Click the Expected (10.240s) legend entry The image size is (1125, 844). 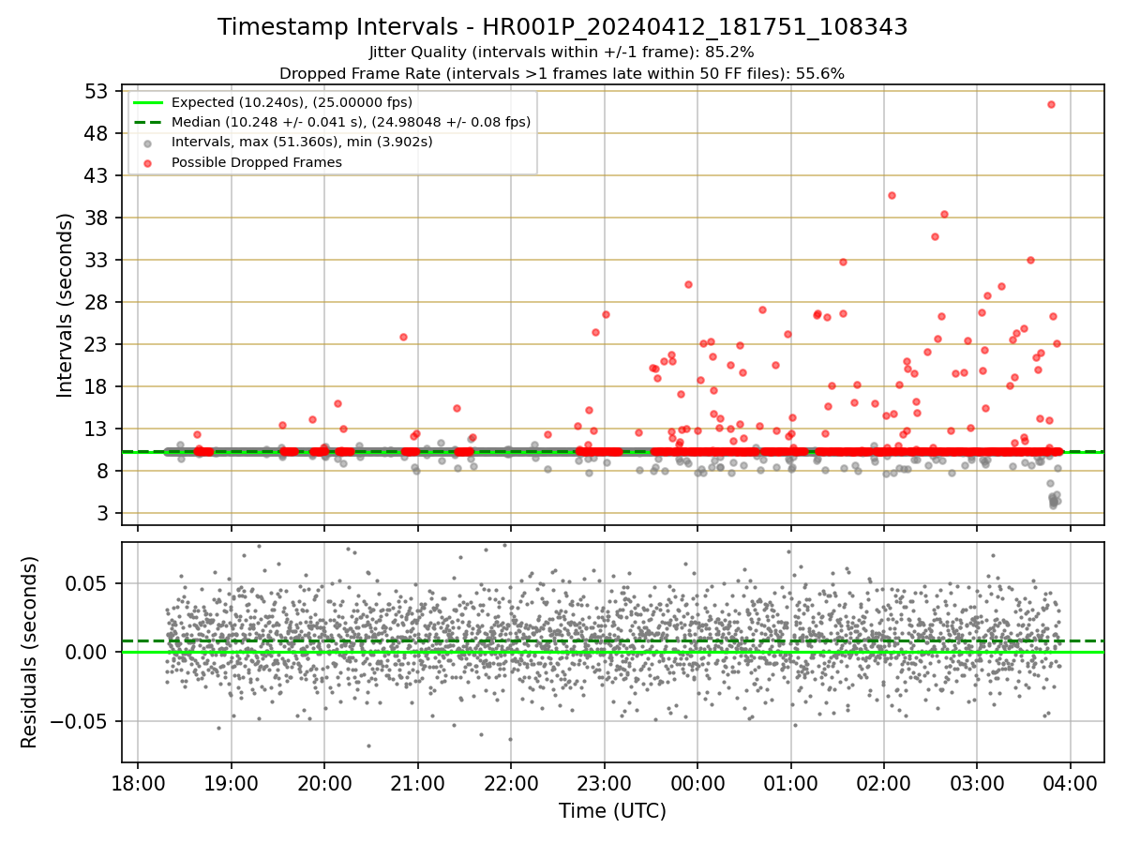pyautogui.click(x=292, y=102)
